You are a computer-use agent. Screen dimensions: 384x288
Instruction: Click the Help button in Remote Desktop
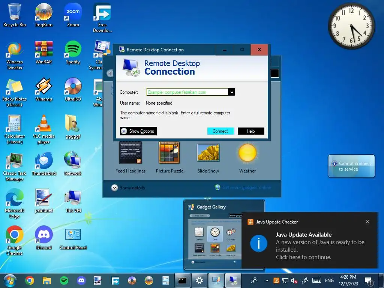pyautogui.click(x=251, y=131)
